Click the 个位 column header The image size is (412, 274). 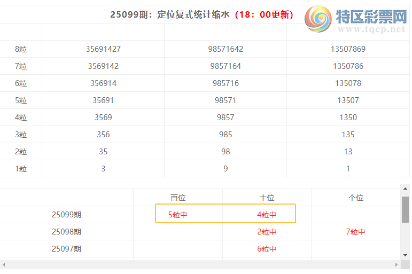[356, 198]
